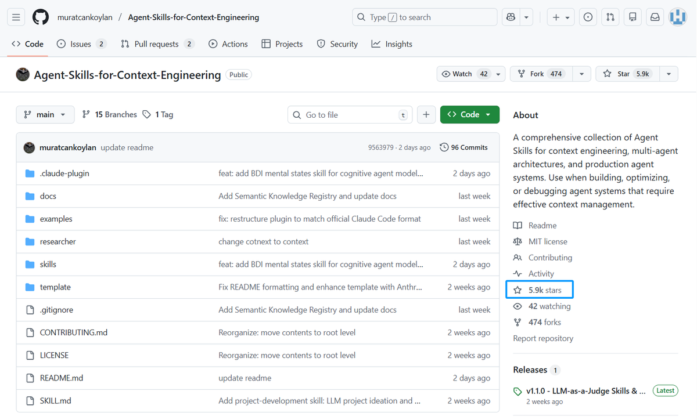Open the Copilot chat icon
Screen dimensions: 697x420
[511, 17]
